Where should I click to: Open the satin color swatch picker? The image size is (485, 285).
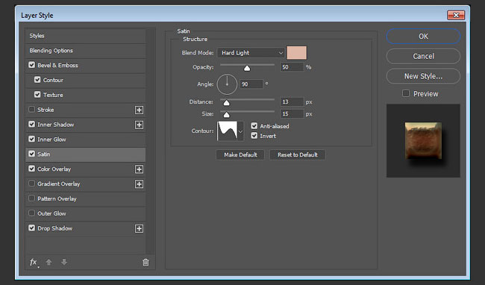[x=297, y=53]
